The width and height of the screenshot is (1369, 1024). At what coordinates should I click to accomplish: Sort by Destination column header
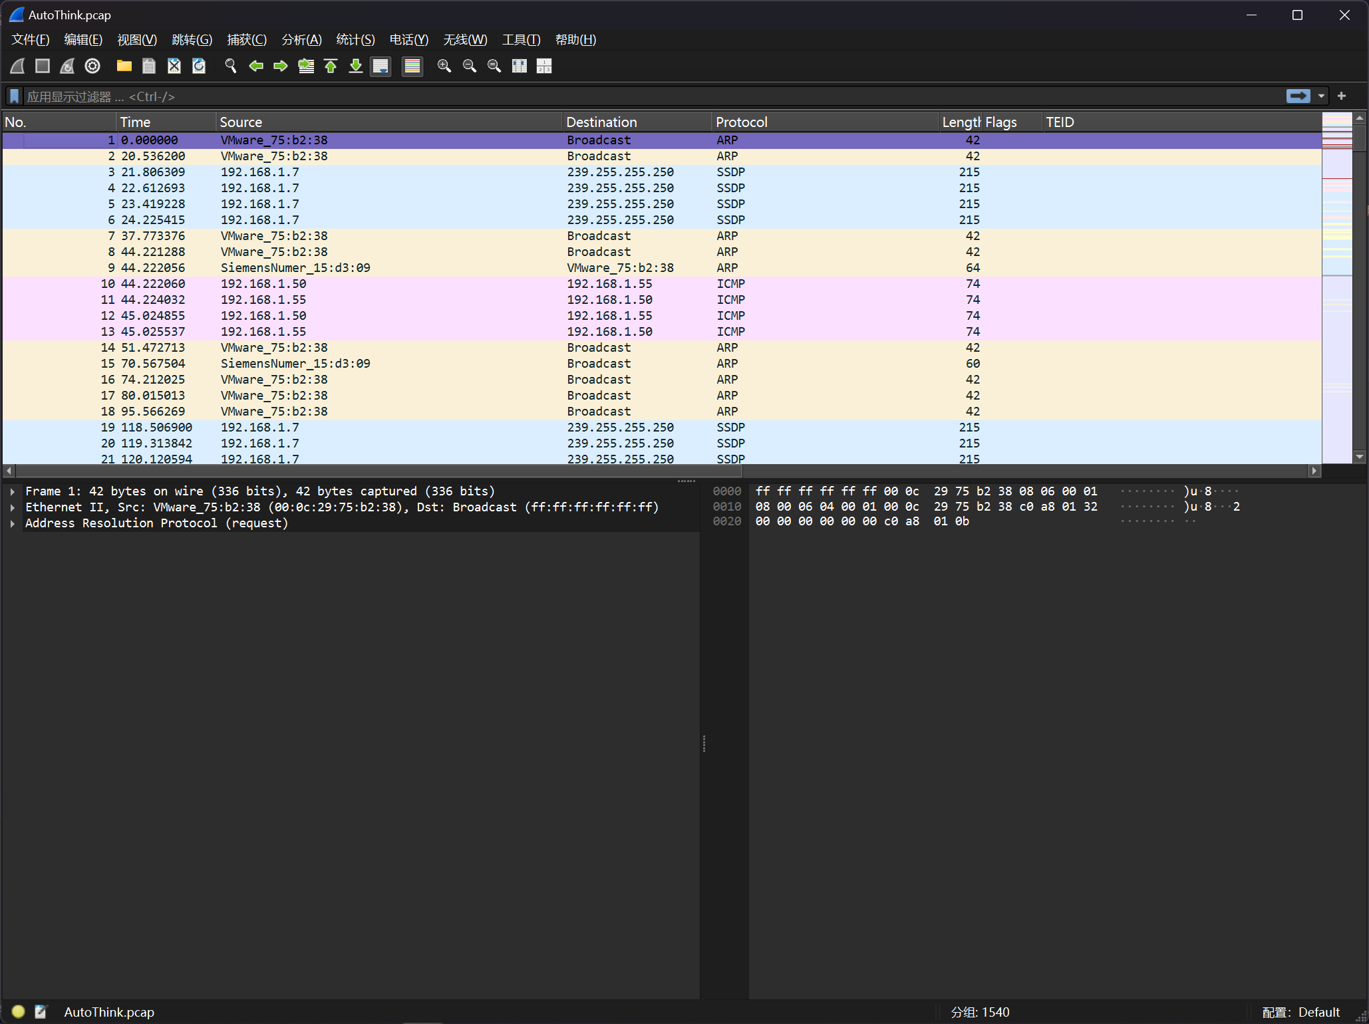[637, 122]
